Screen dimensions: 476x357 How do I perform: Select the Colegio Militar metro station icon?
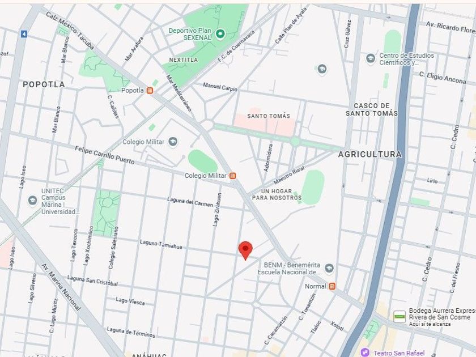point(232,176)
